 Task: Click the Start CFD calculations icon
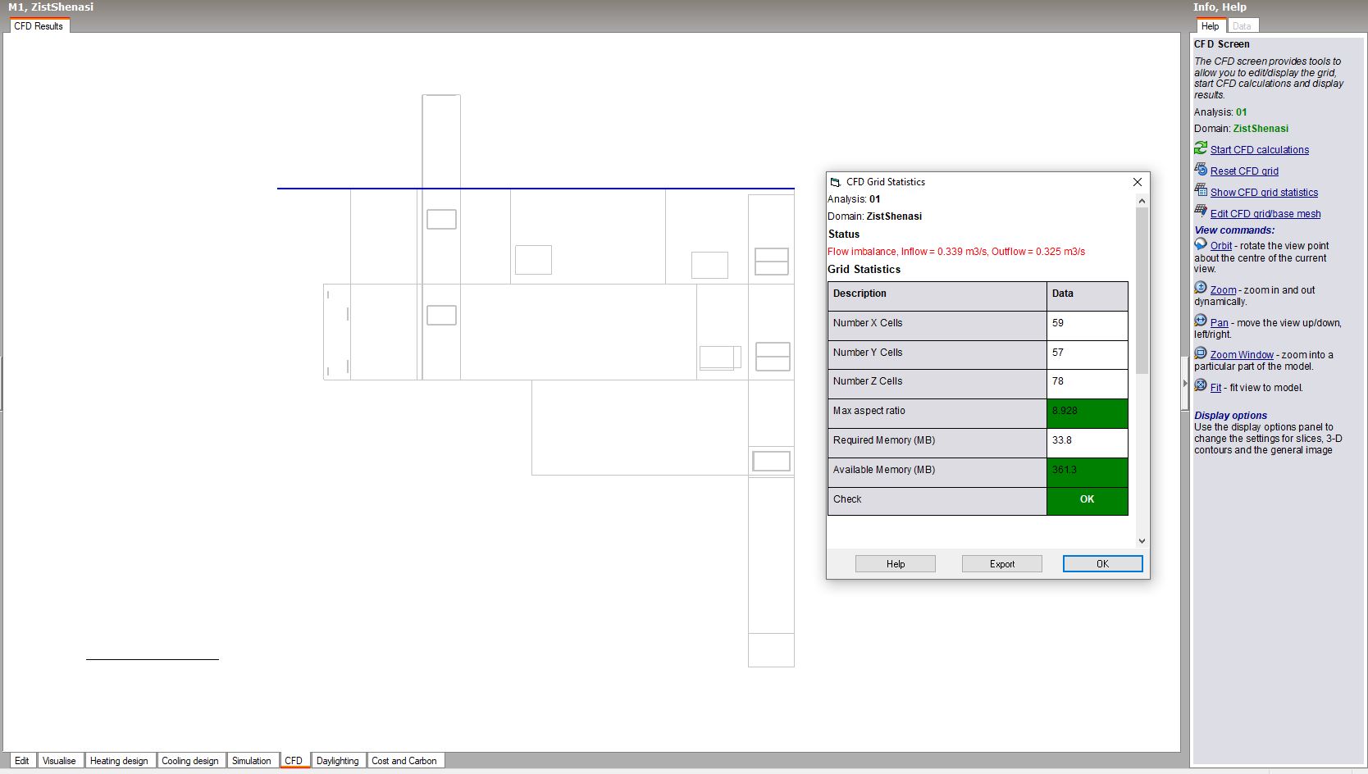click(1201, 148)
